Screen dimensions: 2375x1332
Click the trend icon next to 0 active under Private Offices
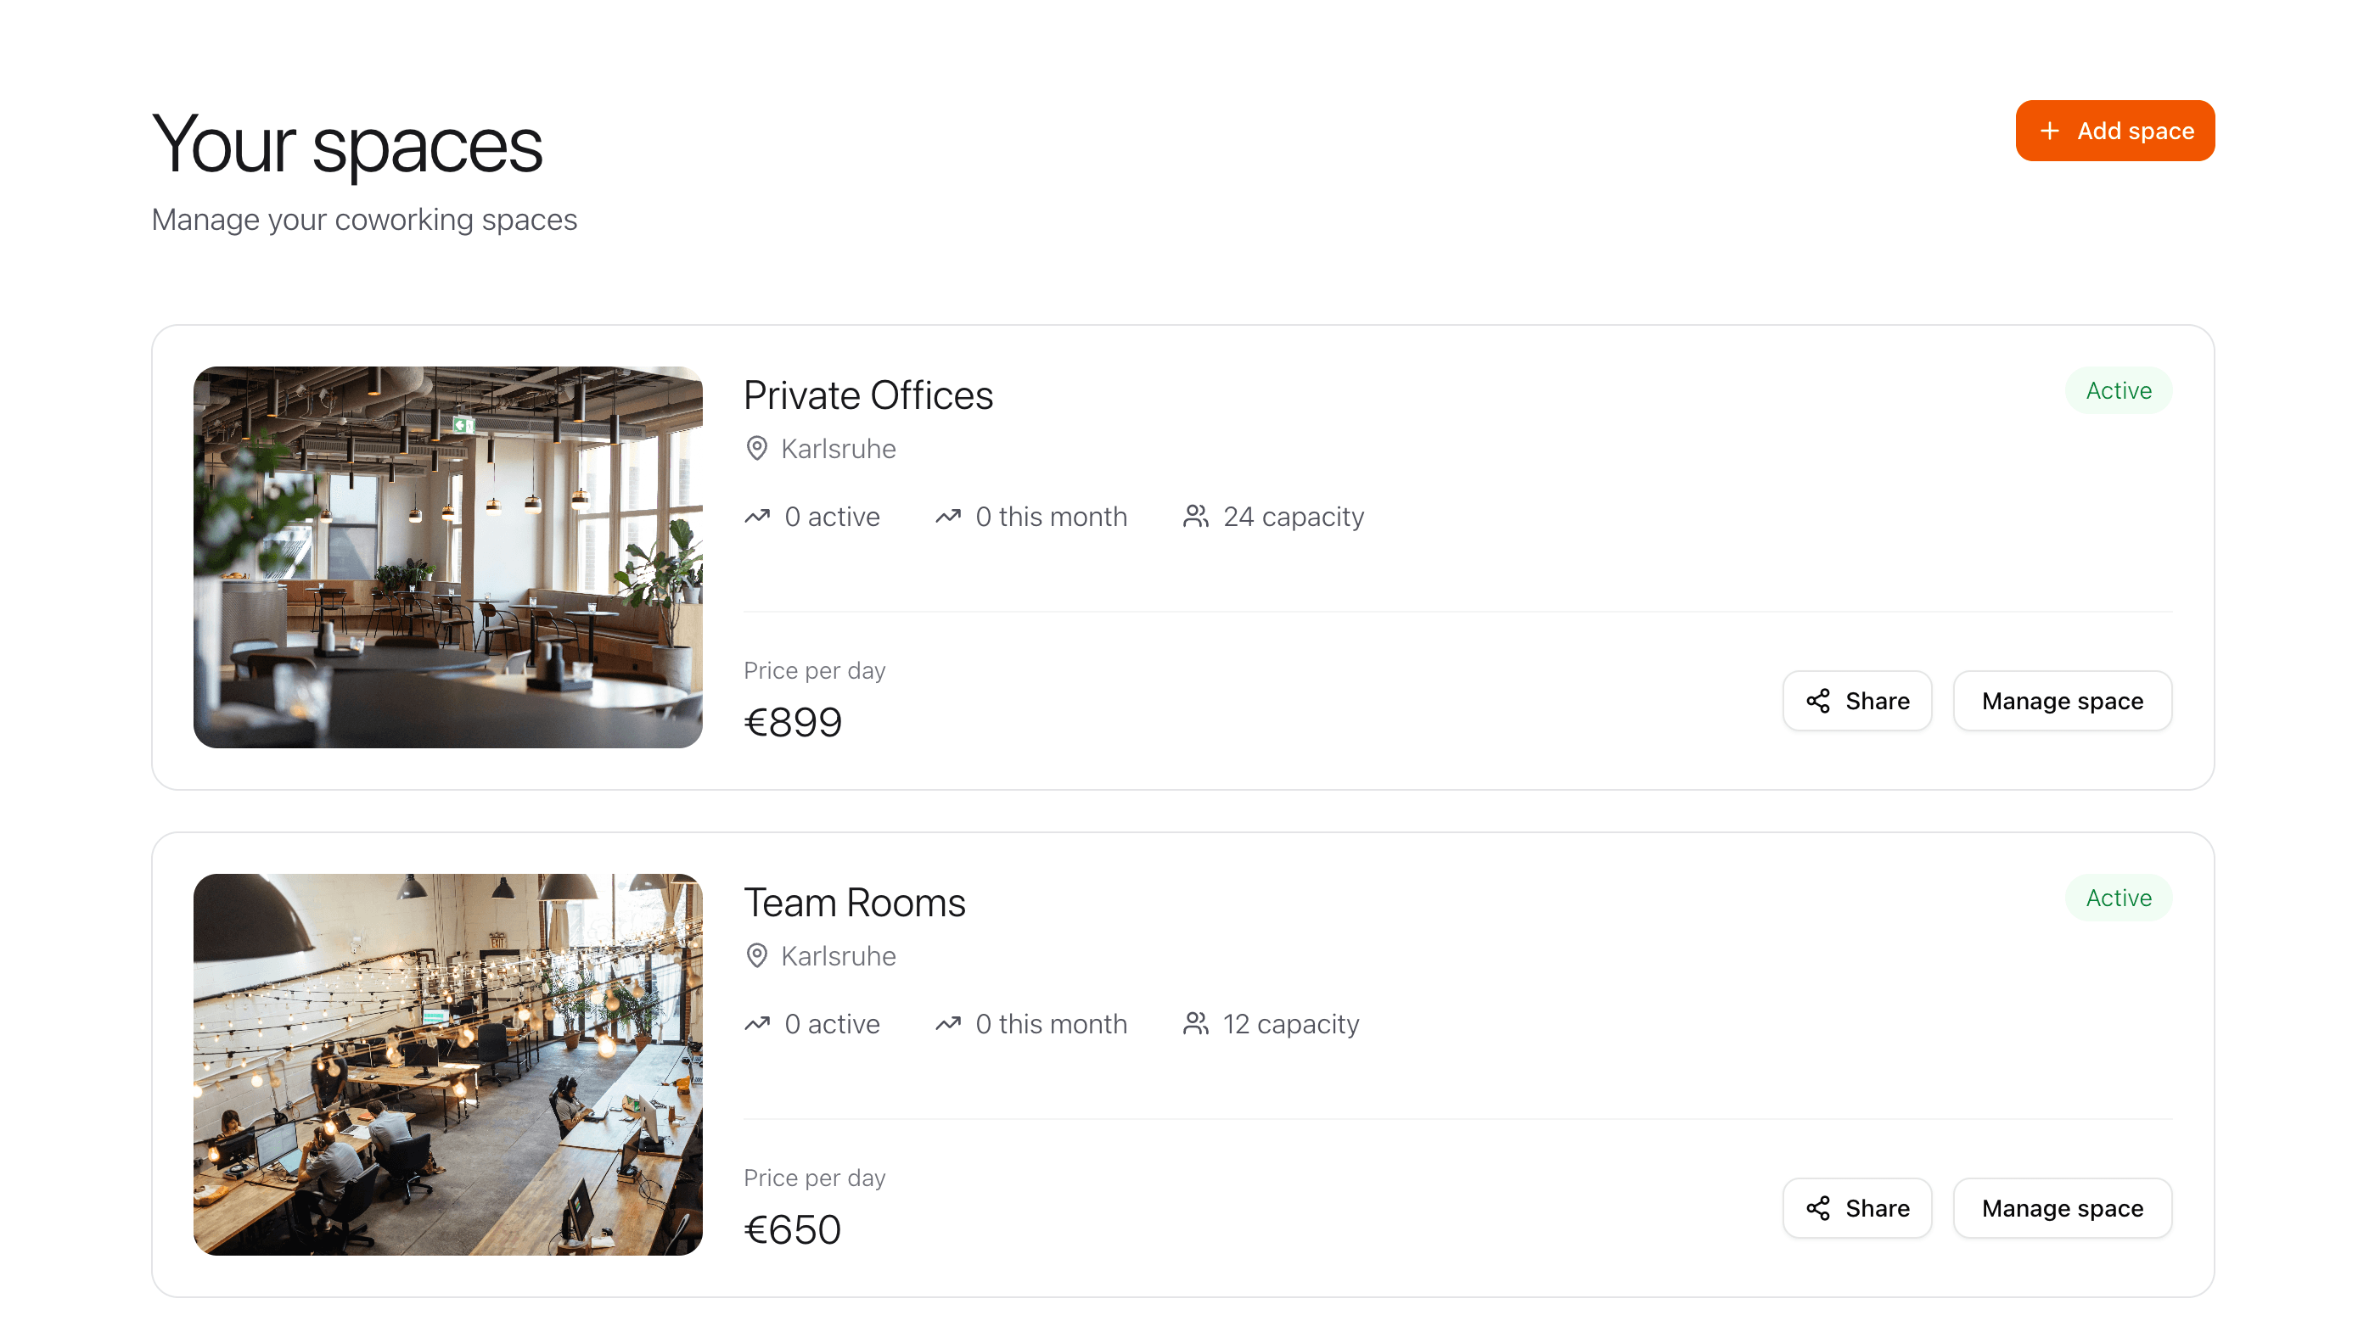click(x=757, y=516)
